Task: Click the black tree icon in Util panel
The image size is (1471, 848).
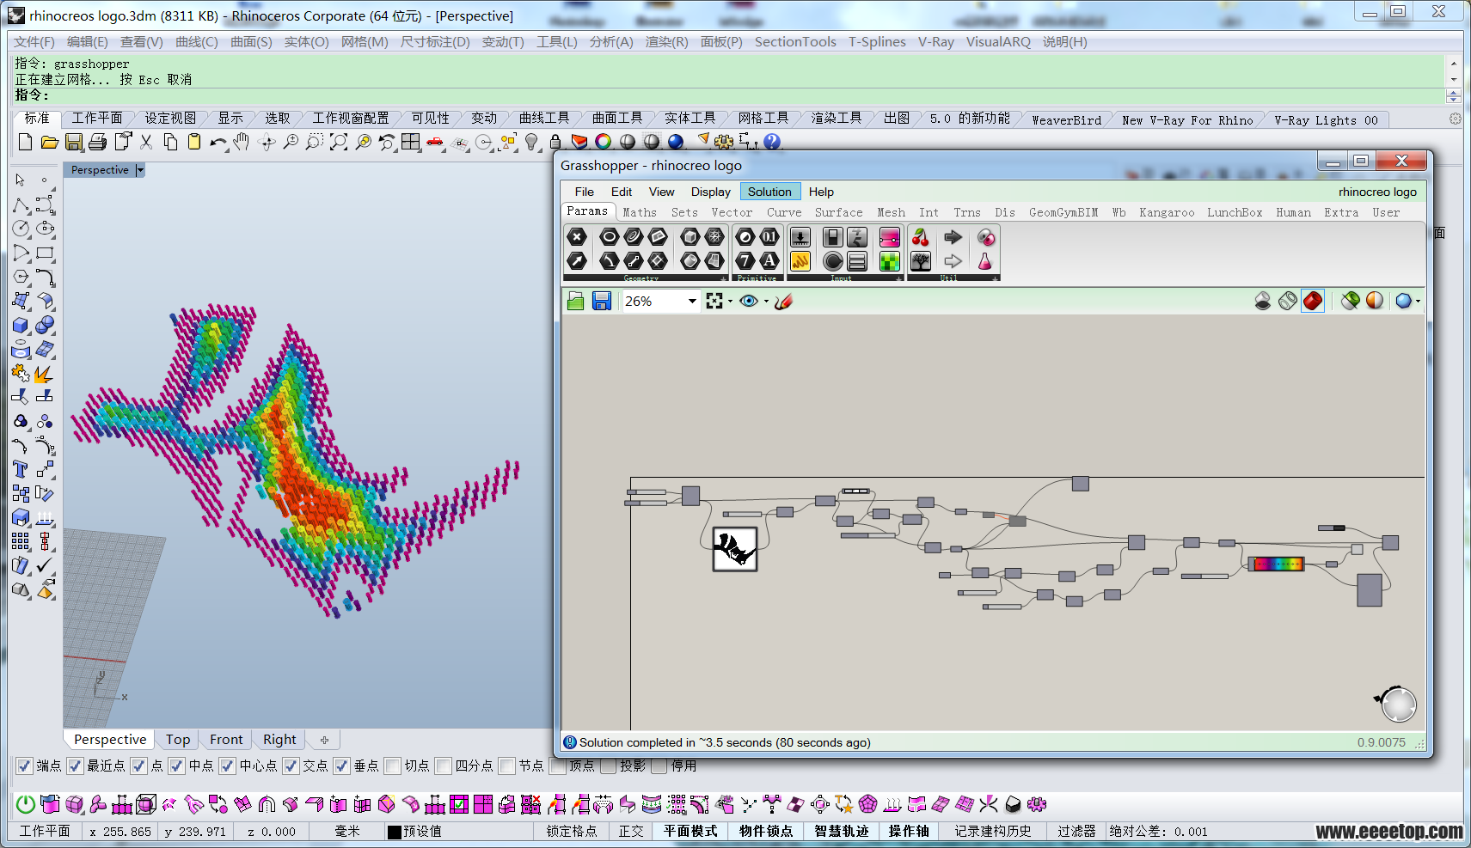Action: pos(921,260)
